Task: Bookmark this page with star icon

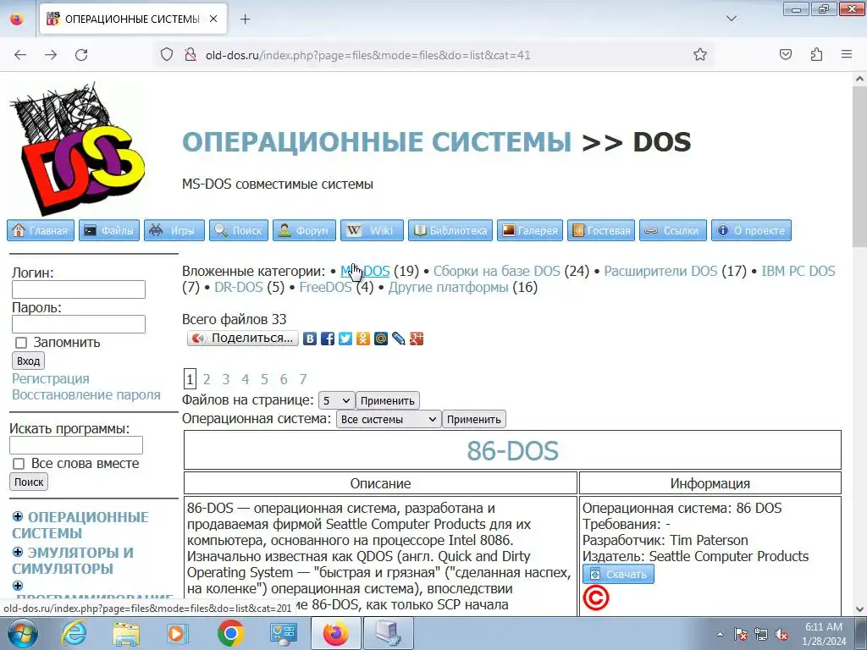Action: click(x=700, y=55)
